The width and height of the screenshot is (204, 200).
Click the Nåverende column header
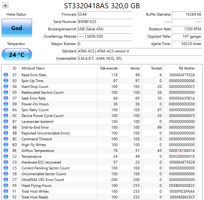coord(109,68)
